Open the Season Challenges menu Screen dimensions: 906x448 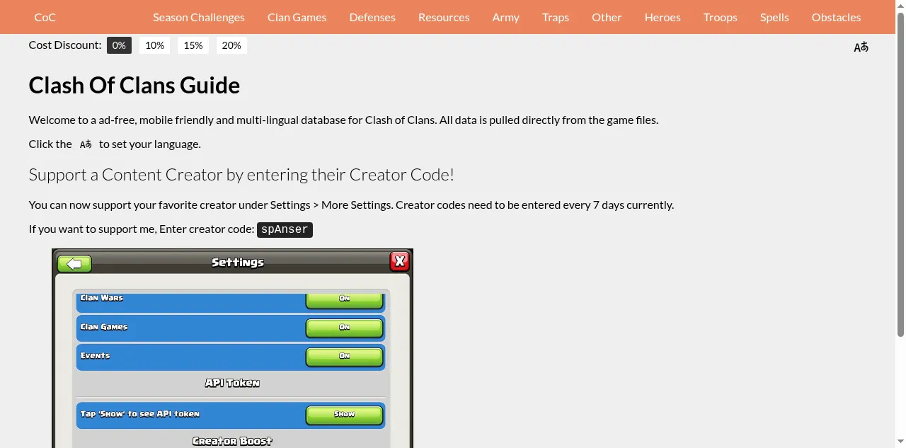click(x=199, y=17)
